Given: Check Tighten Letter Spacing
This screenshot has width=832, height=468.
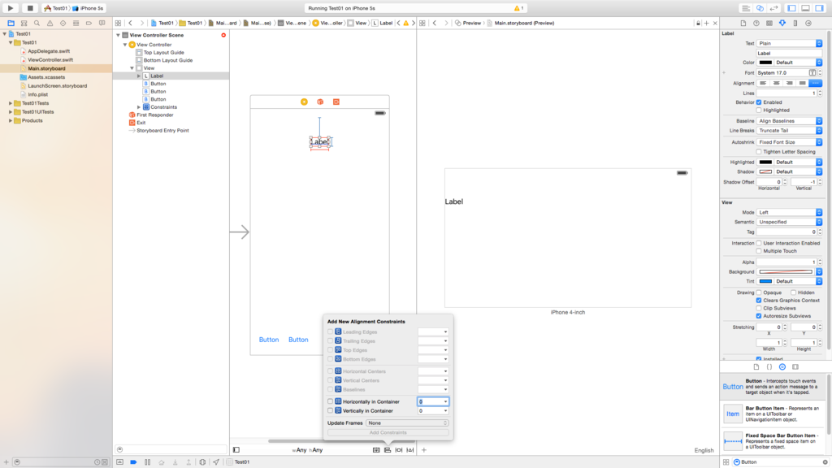Looking at the screenshot, I should coord(759,152).
